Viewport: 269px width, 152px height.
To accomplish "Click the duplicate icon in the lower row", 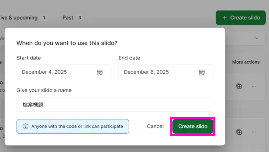I will [239, 132].
